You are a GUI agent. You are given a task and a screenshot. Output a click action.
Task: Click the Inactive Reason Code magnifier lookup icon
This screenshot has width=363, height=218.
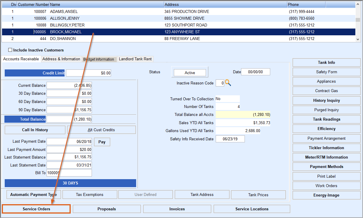[228, 83]
